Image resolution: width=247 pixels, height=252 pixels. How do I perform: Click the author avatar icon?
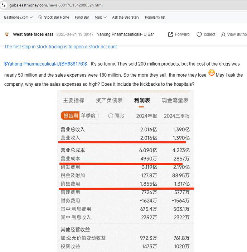pos(7,34)
